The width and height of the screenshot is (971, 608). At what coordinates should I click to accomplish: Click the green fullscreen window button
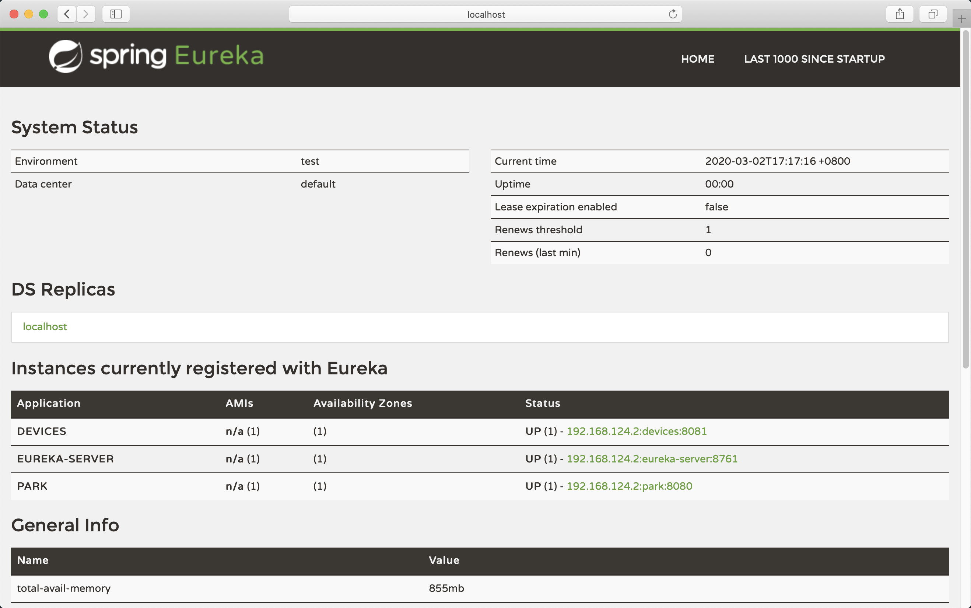point(43,14)
